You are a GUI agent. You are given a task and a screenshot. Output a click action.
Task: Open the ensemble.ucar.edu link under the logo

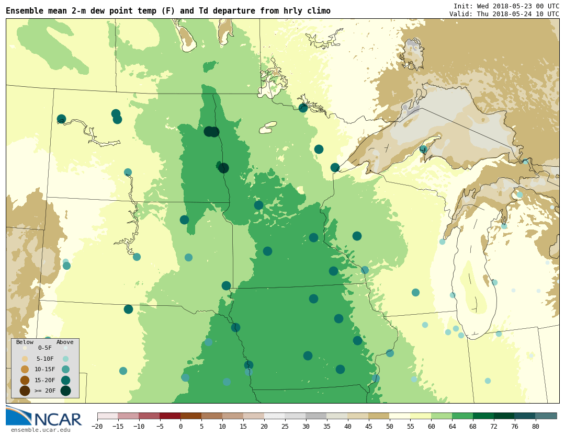point(41,430)
